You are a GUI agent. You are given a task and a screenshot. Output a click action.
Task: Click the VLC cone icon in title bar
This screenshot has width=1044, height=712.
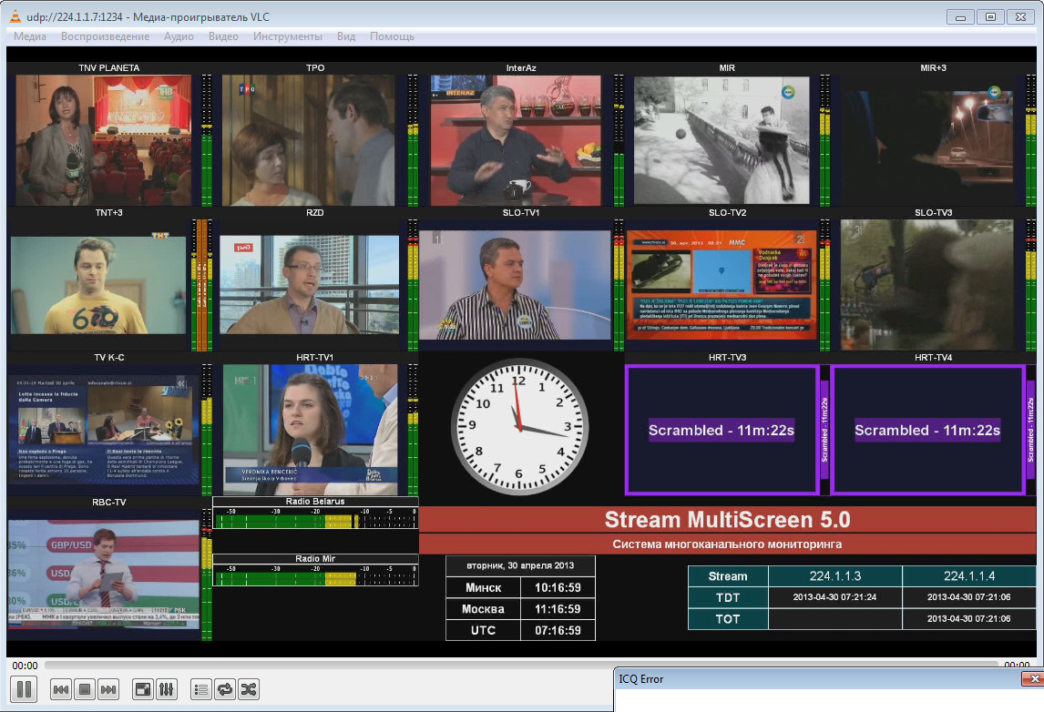(15, 16)
